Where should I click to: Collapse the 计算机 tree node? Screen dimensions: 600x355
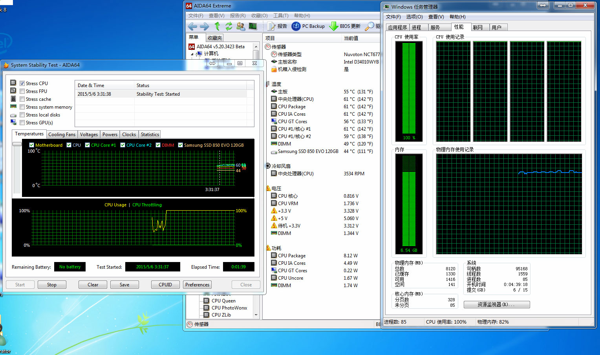point(192,54)
